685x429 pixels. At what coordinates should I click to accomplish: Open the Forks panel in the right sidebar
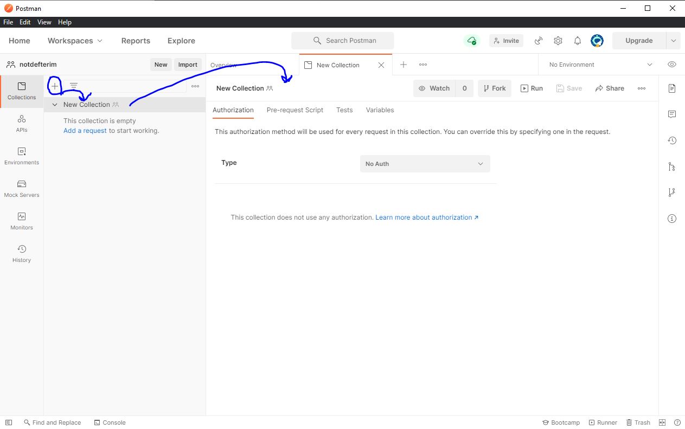[x=672, y=167]
